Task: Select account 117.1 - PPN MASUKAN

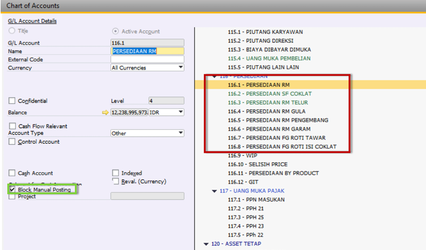Action: [x=255, y=199]
